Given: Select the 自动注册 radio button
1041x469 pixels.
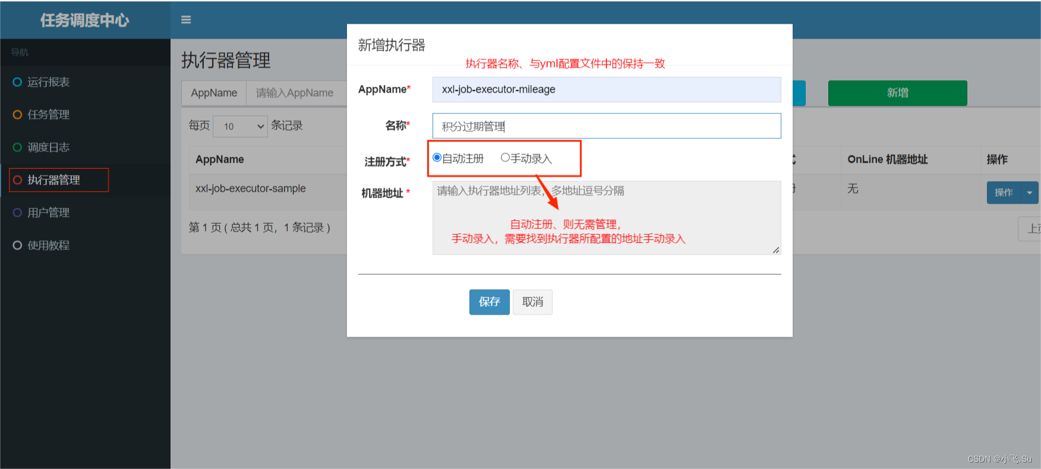Looking at the screenshot, I should click(437, 157).
